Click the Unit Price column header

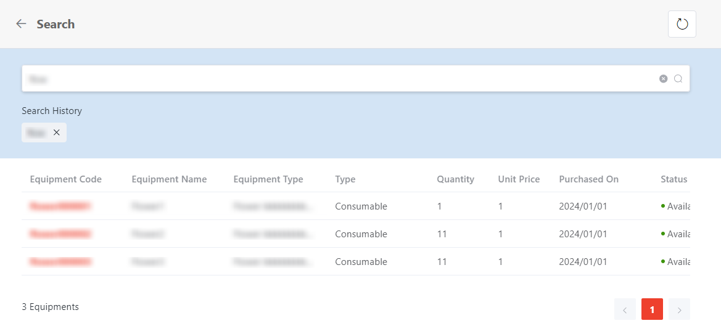pos(519,179)
